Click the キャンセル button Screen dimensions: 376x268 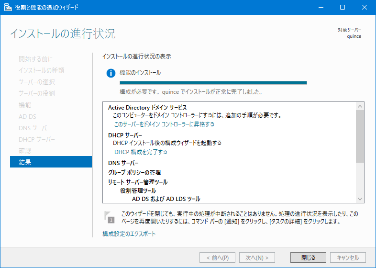coord(348,257)
